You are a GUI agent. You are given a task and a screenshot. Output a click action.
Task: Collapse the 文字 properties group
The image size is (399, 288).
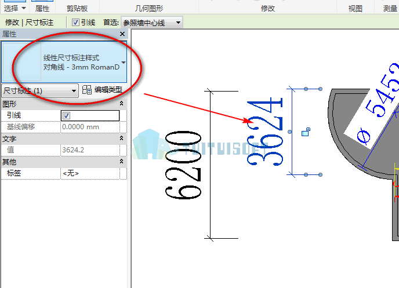(x=121, y=138)
